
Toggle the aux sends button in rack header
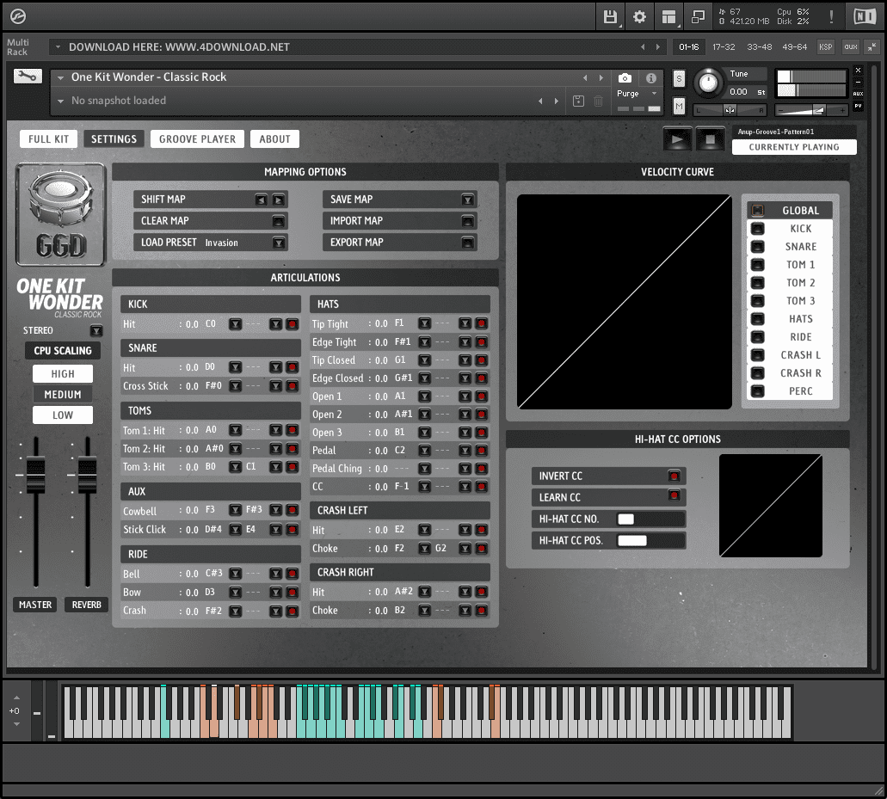[x=851, y=47]
